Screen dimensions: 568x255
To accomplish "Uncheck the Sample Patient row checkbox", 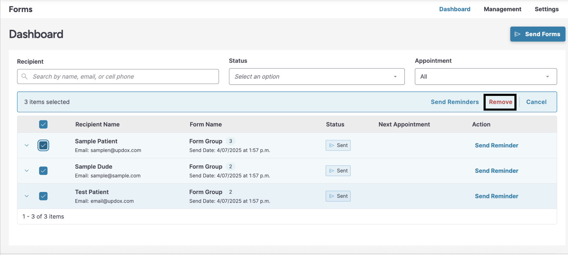I will pos(43,146).
